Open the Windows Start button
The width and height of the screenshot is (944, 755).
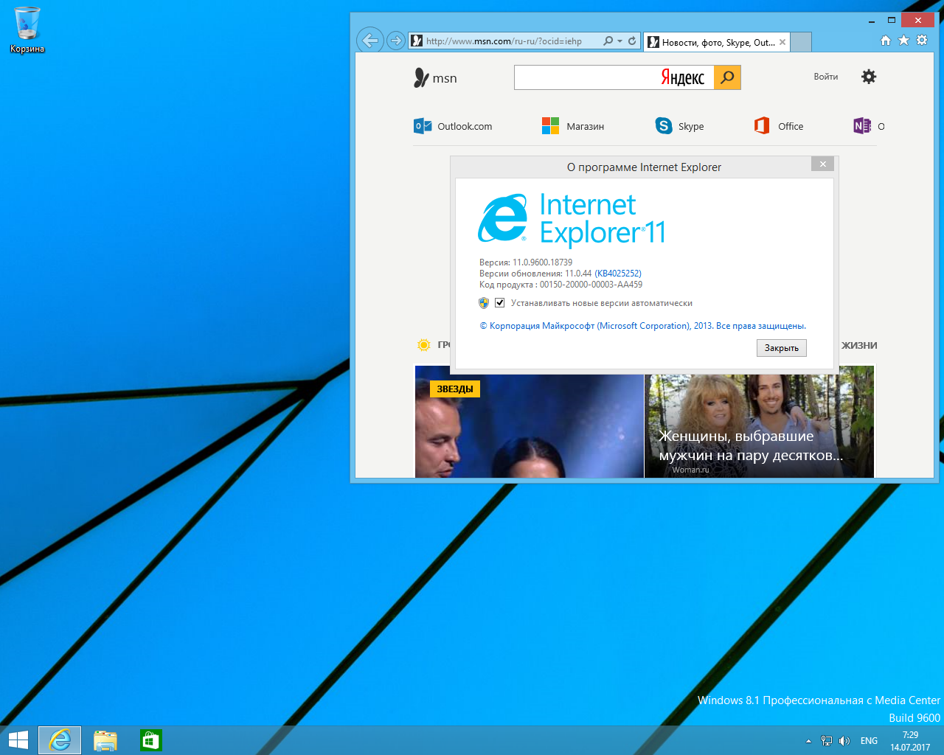coord(18,740)
